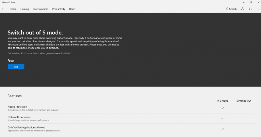Click Only Verified Applications Allowed row
The width and height of the screenshot is (261, 137).
coord(131,129)
